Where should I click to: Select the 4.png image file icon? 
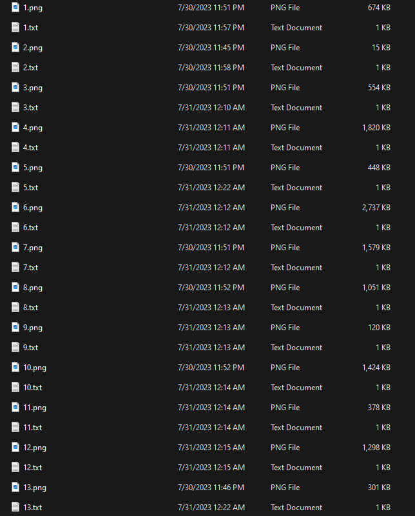coord(15,127)
